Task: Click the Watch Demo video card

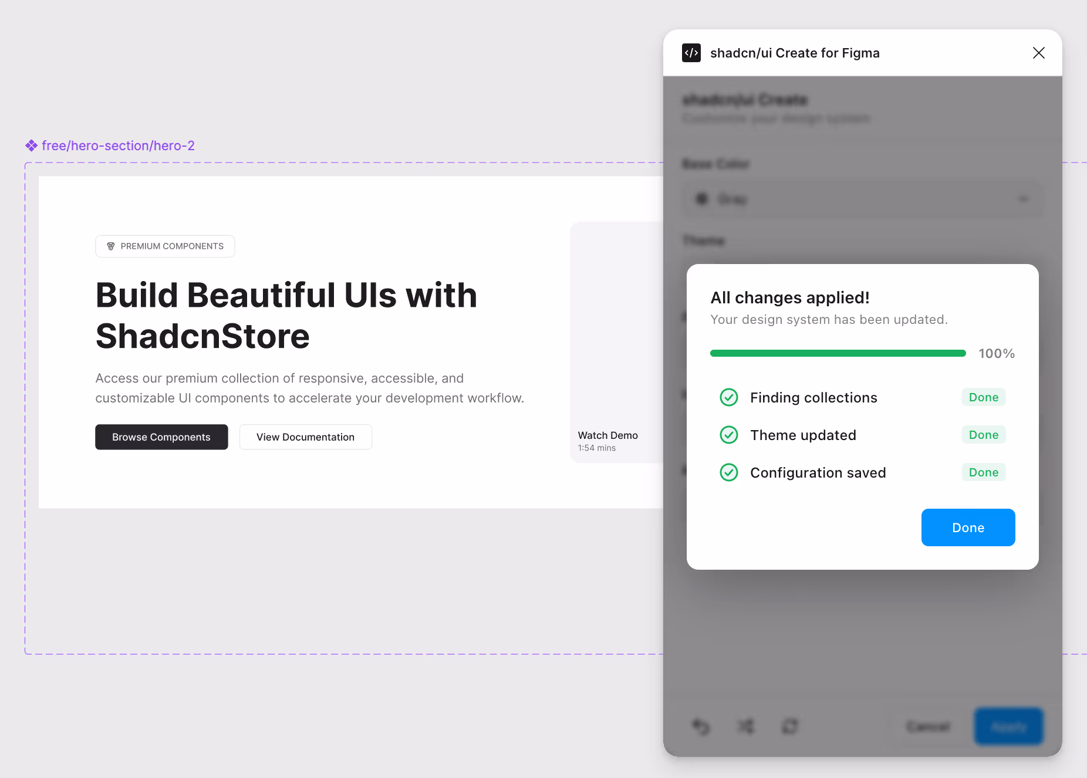Action: pos(616,342)
